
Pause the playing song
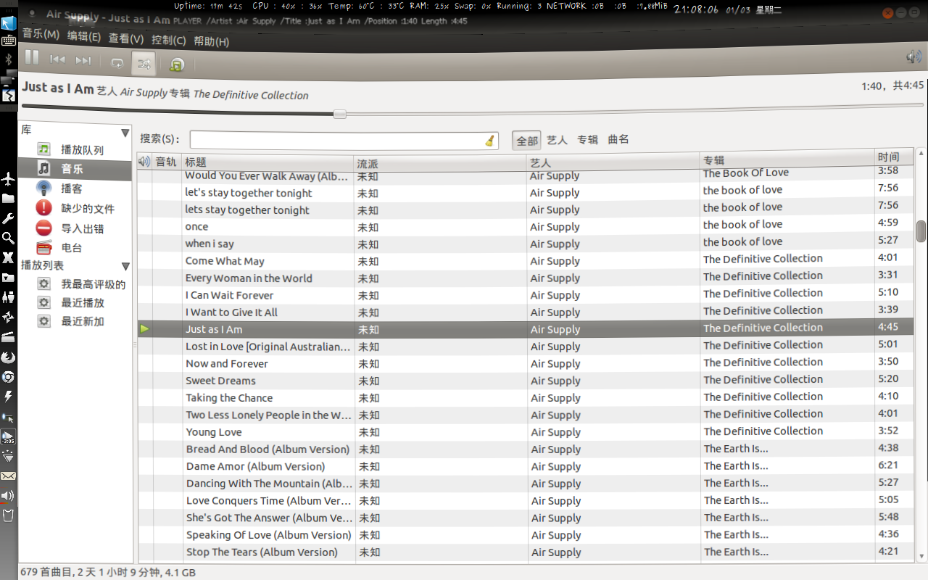tap(33, 59)
